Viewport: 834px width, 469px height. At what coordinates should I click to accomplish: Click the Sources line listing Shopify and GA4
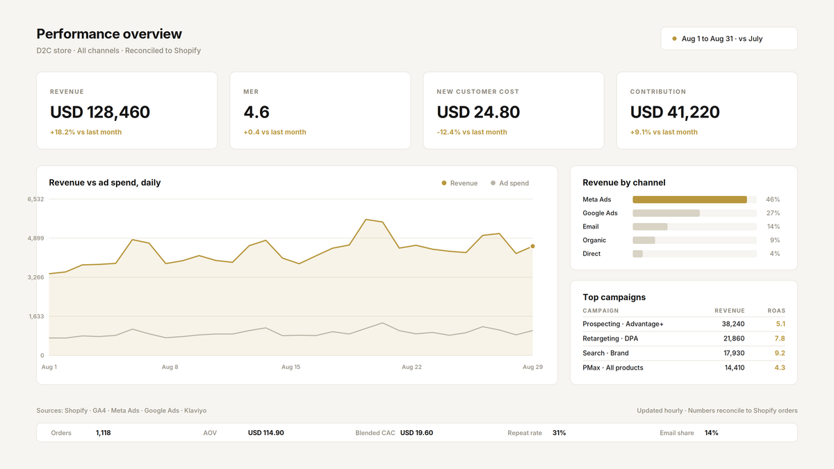[x=122, y=411]
